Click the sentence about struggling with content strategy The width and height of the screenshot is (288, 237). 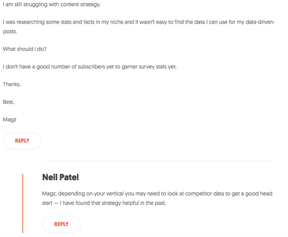point(51,5)
